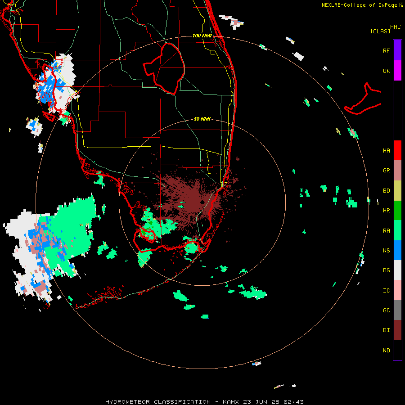Click the BI brown legend swatch
This screenshot has width=405, height=405.
[397, 330]
